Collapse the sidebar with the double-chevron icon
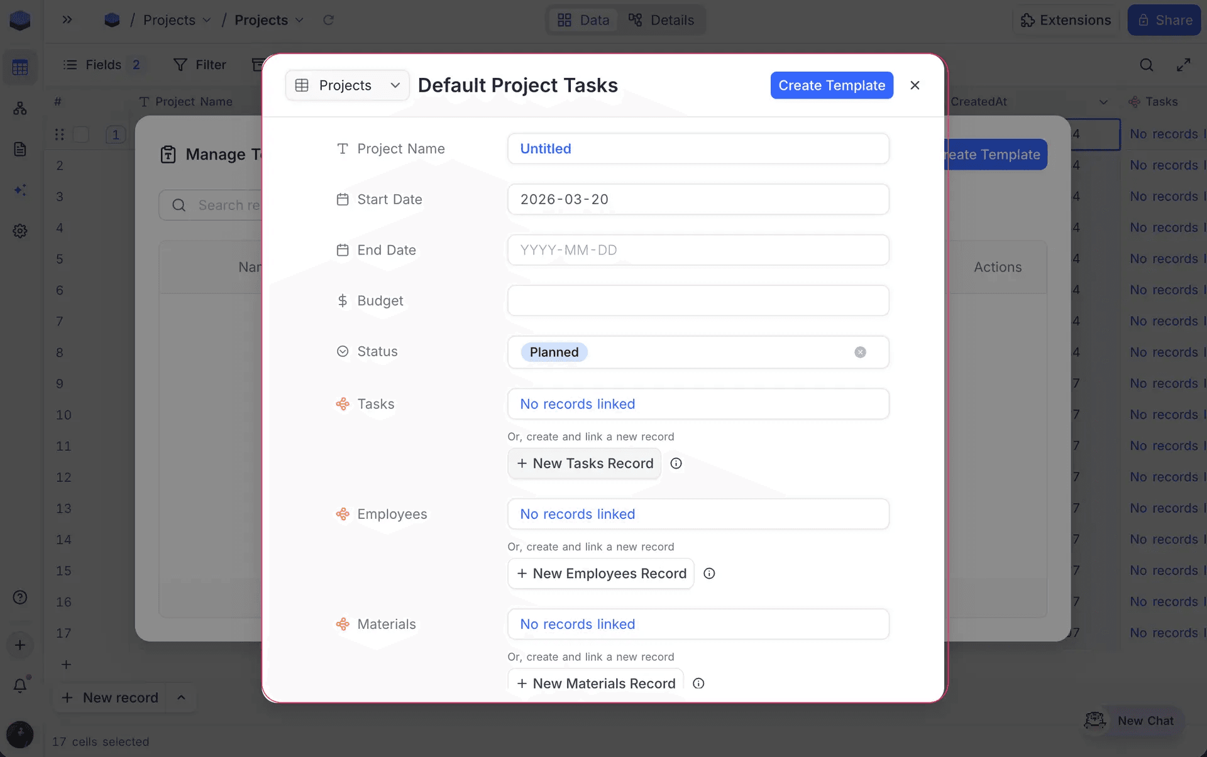1207x757 pixels. pos(67,19)
